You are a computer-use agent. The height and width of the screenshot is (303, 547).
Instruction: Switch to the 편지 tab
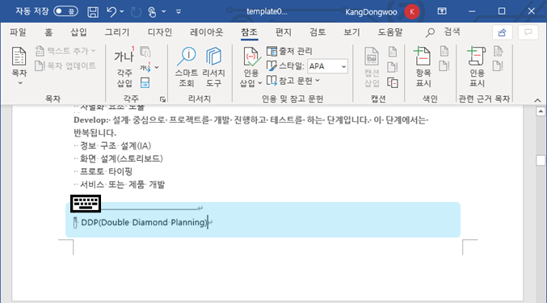point(283,32)
